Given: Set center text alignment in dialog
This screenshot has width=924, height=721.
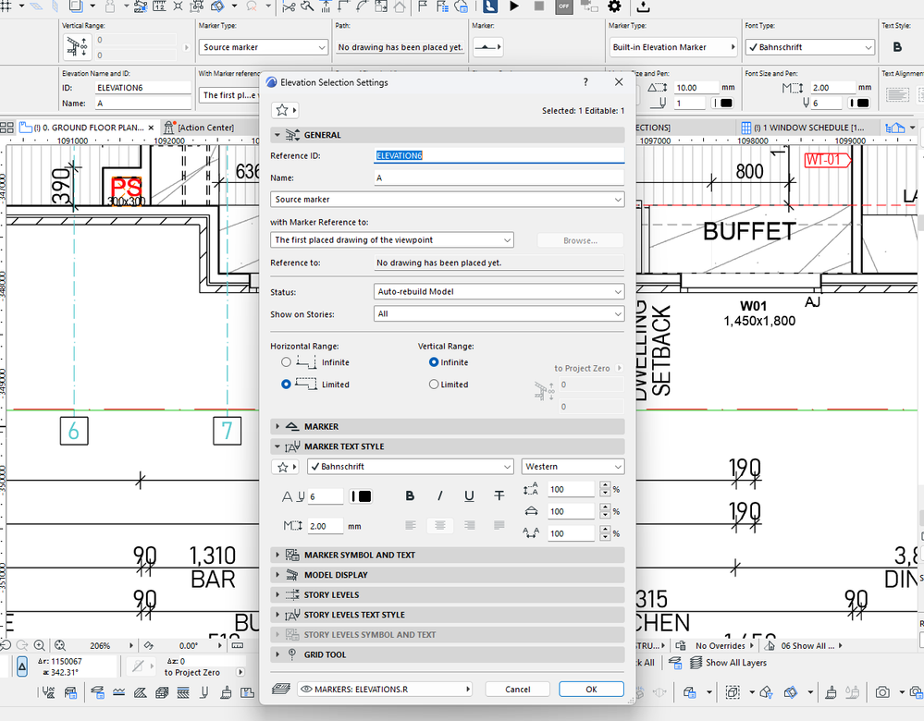Looking at the screenshot, I should pyautogui.click(x=439, y=525).
